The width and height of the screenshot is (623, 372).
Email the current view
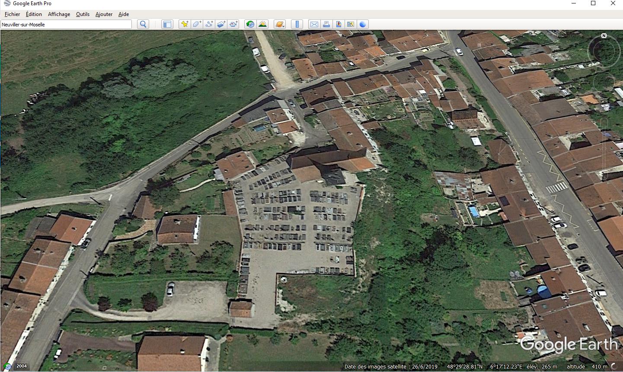314,24
